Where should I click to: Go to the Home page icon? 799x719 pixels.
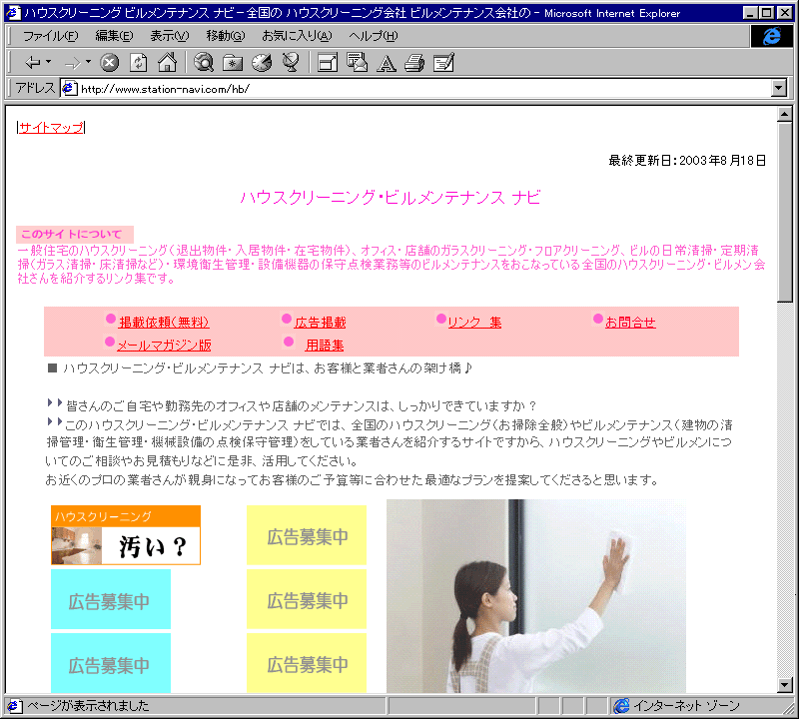(167, 63)
